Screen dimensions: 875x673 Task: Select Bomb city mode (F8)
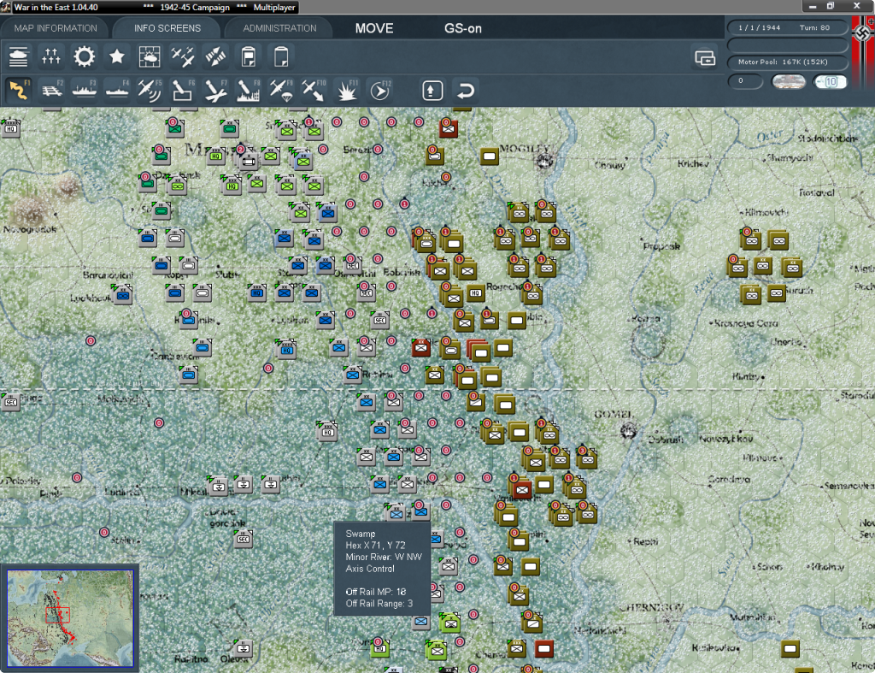[x=249, y=91]
